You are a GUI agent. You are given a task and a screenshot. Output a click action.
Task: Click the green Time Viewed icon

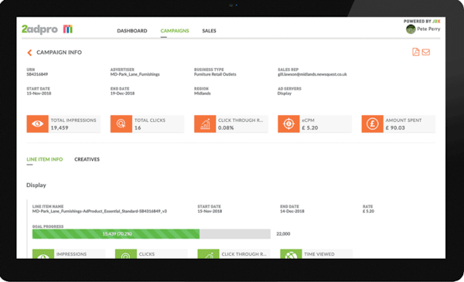[291, 254]
